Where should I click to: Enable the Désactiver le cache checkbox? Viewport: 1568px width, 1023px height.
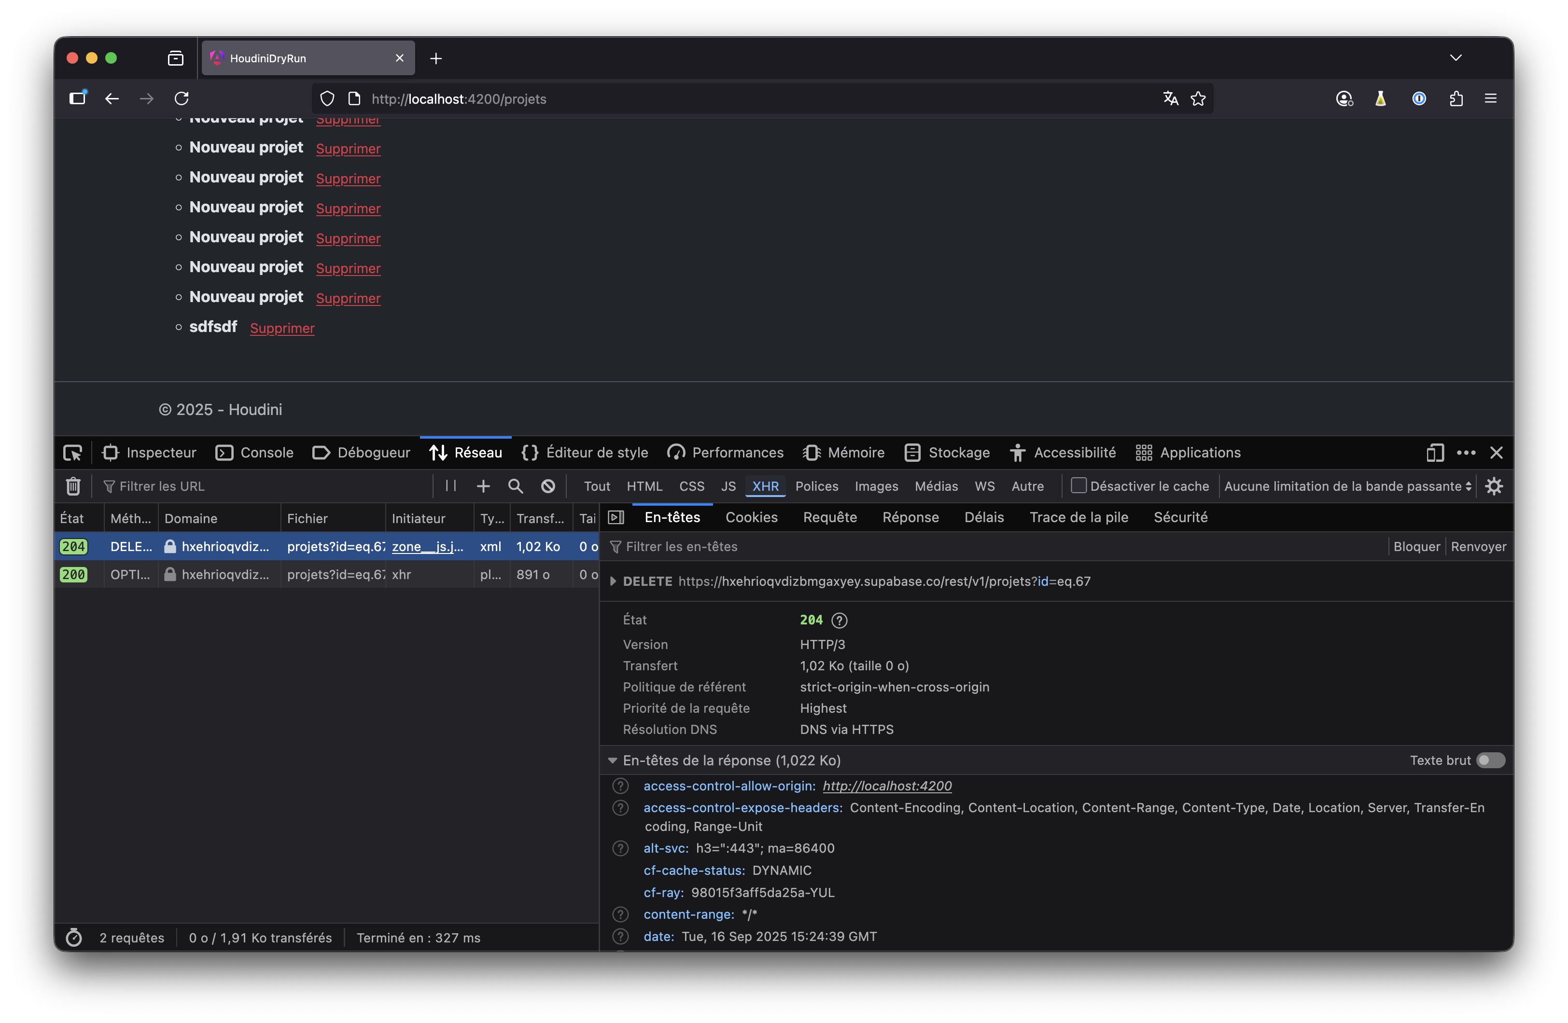coord(1078,485)
